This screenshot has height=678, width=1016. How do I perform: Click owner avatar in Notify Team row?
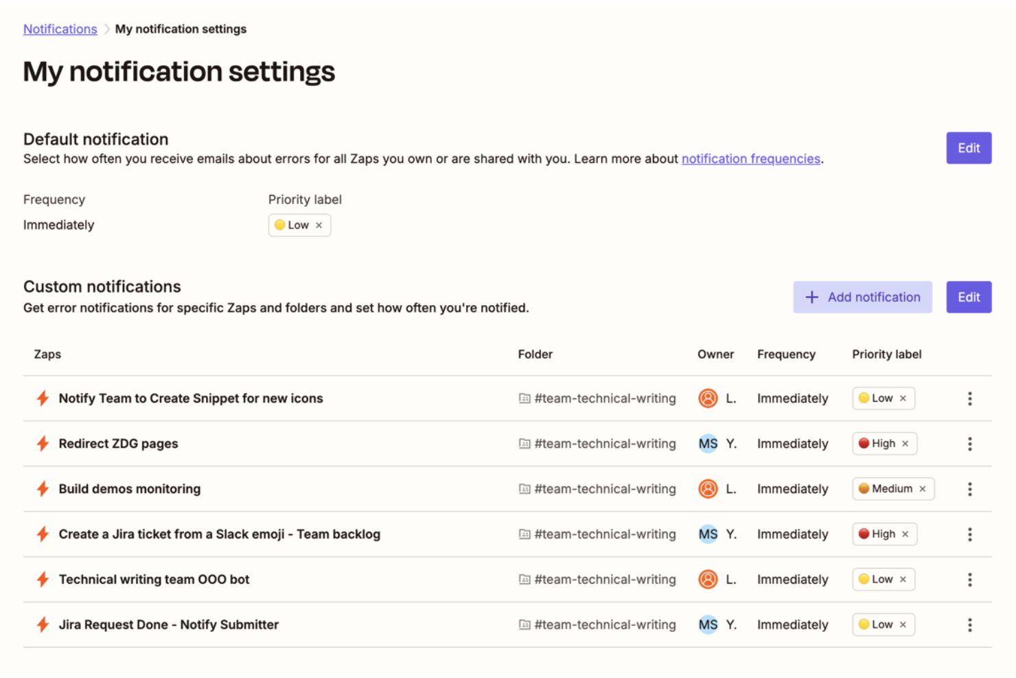pos(708,398)
